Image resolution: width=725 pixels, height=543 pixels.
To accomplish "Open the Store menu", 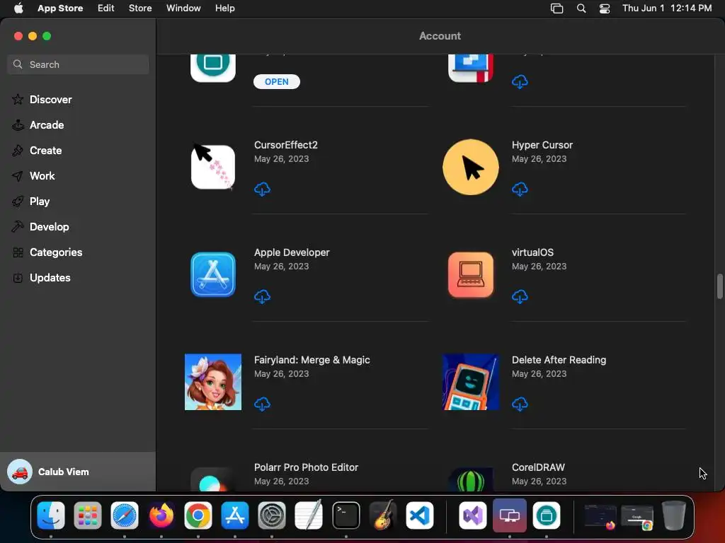I will [140, 8].
